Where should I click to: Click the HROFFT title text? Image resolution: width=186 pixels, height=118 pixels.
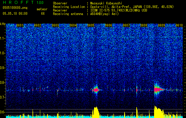click(19, 2)
